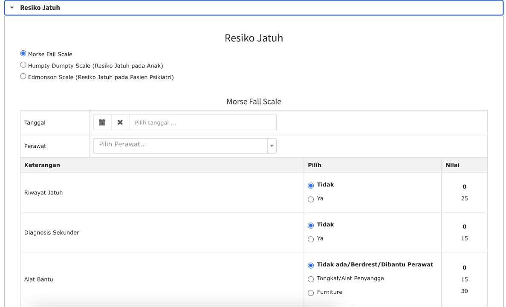Click the Pilih column header
This screenshot has width=506, height=307.
tap(314, 165)
